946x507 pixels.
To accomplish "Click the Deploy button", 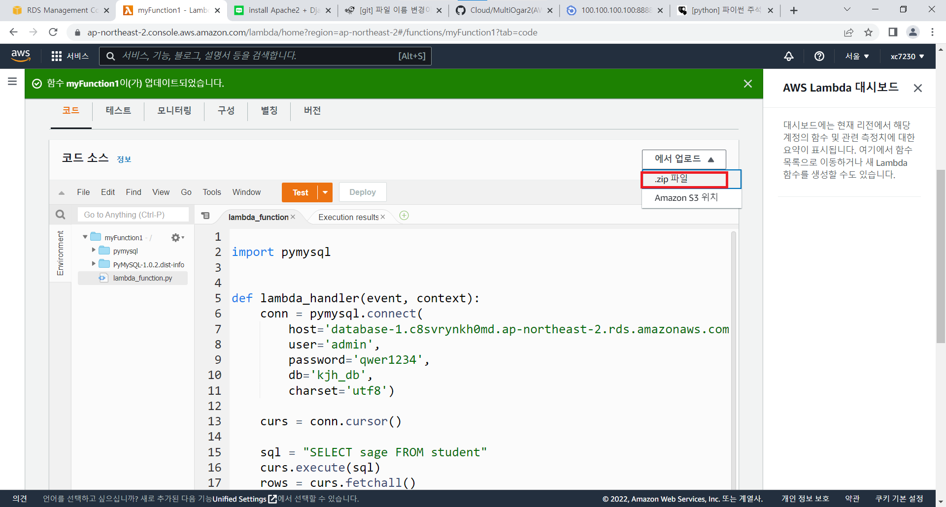I will (x=363, y=192).
